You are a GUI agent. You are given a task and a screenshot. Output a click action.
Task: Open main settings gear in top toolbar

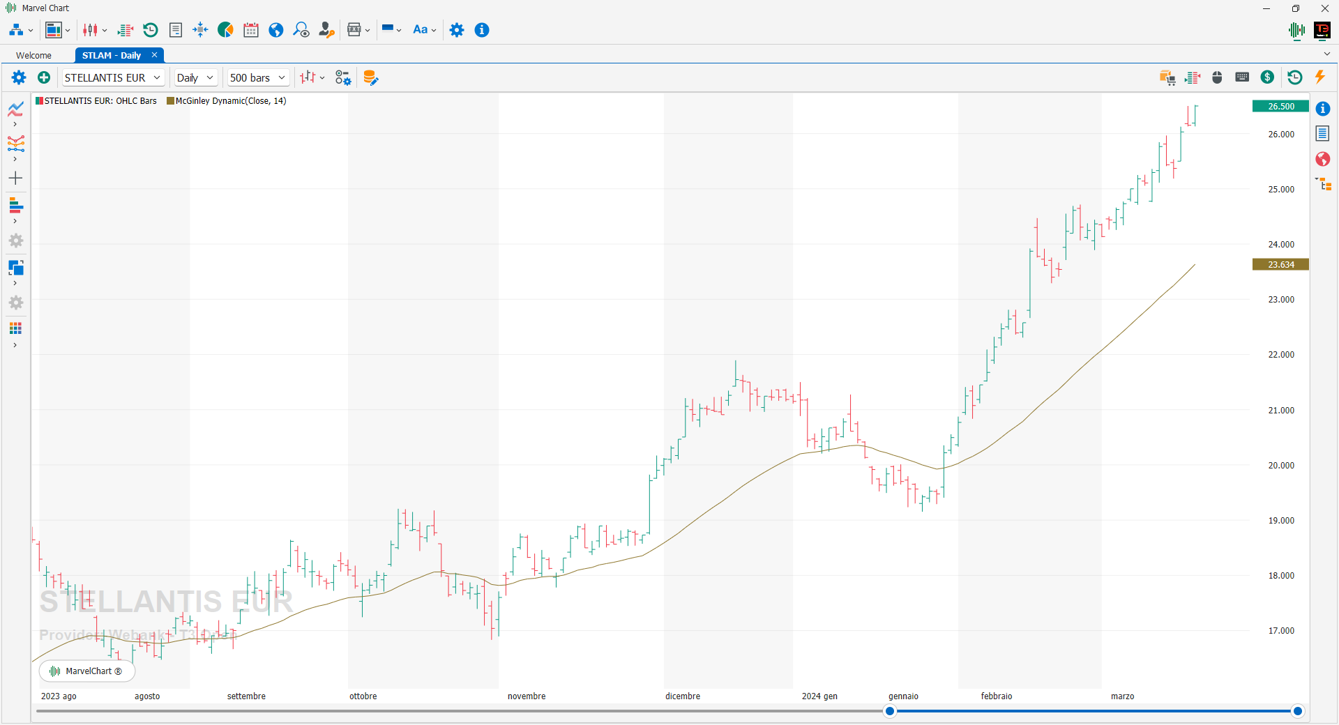click(x=457, y=30)
